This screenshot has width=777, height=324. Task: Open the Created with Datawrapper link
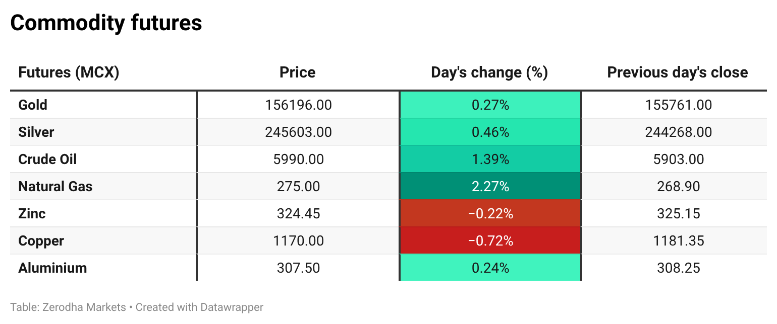199,307
